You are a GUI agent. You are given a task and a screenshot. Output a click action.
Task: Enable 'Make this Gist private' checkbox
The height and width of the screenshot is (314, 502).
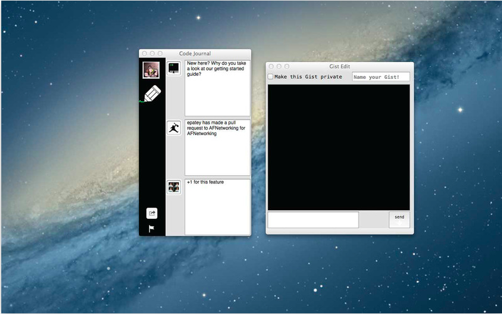click(270, 76)
